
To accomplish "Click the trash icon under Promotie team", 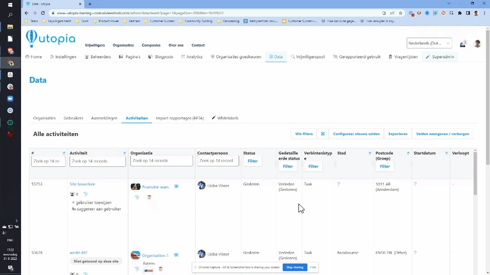I will pos(149,197).
